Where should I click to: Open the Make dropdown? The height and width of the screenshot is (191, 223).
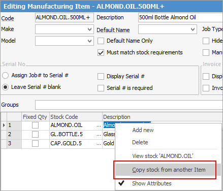tap(90, 29)
